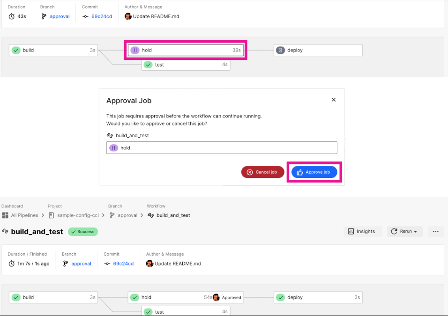Open the Rerun dropdown
Screen dimensions: 448x316
pos(404,231)
